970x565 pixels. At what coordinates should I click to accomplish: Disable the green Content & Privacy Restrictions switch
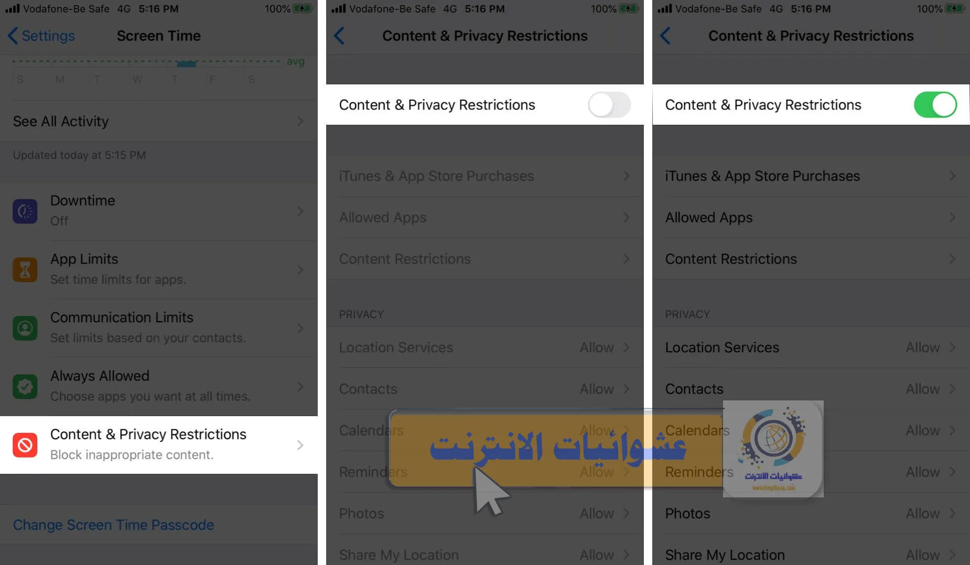click(x=935, y=105)
